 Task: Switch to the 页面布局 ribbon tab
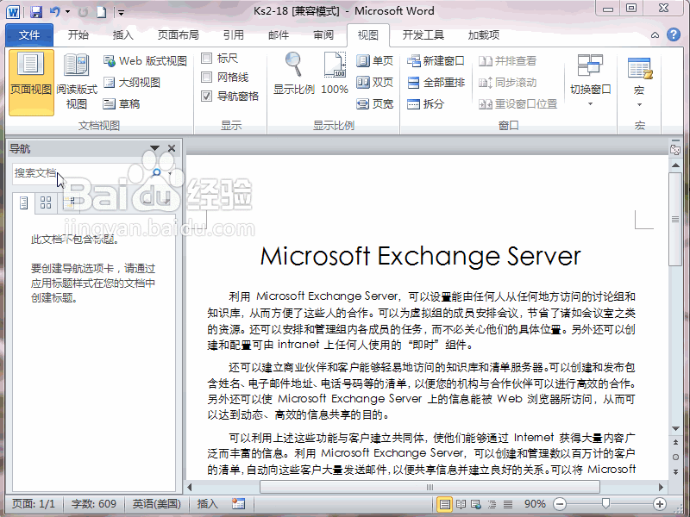179,35
